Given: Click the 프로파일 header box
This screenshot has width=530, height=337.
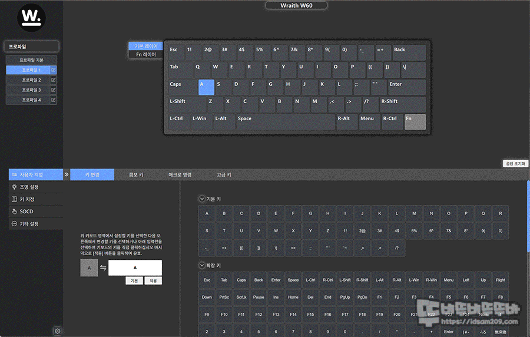Looking at the screenshot, I should coord(31,47).
